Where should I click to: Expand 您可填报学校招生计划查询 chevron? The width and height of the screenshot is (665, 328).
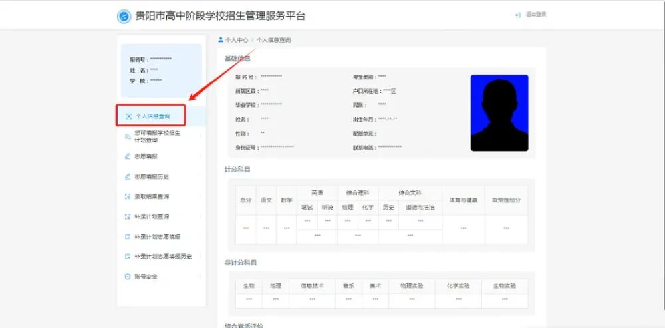click(x=199, y=136)
